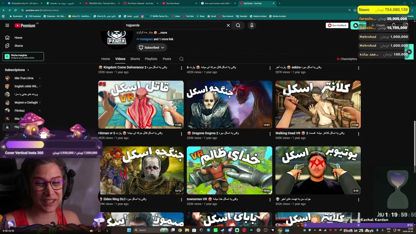This screenshot has width=416, height=234.
Task: Click the Give feedback button
Action: pyautogui.click(x=337, y=25)
